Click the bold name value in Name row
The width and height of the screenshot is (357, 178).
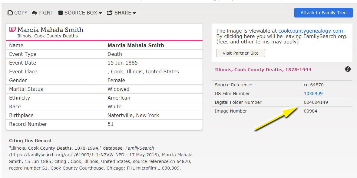136,46
